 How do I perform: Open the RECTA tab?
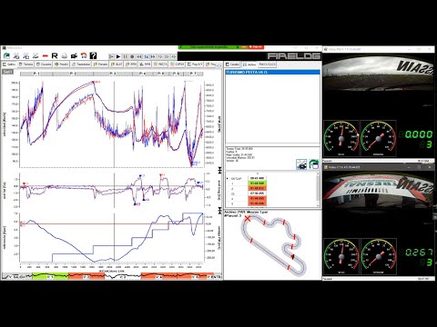pyautogui.click(x=160, y=64)
